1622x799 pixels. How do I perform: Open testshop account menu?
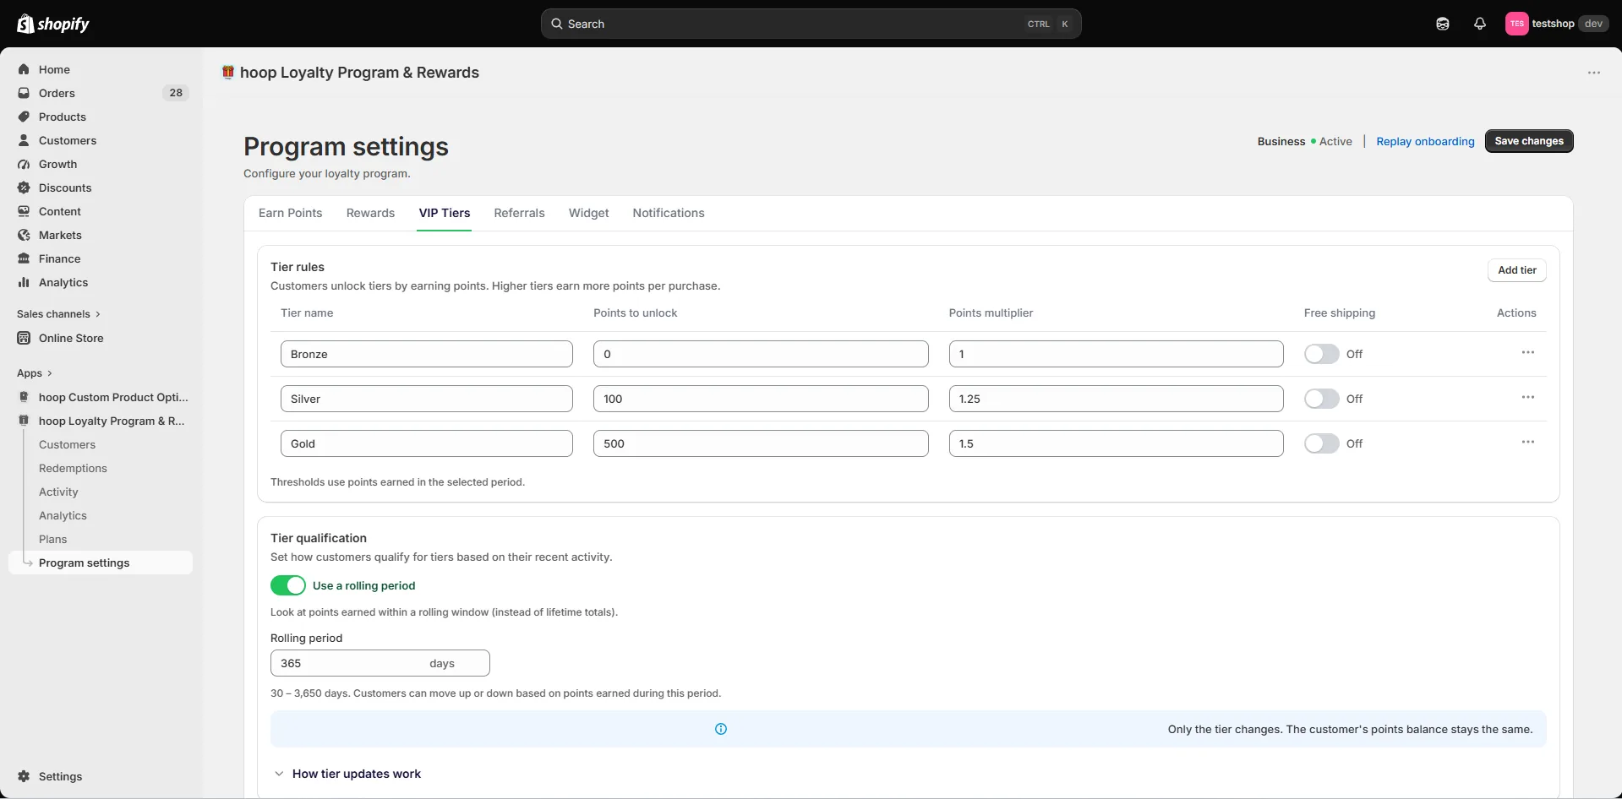point(1556,24)
